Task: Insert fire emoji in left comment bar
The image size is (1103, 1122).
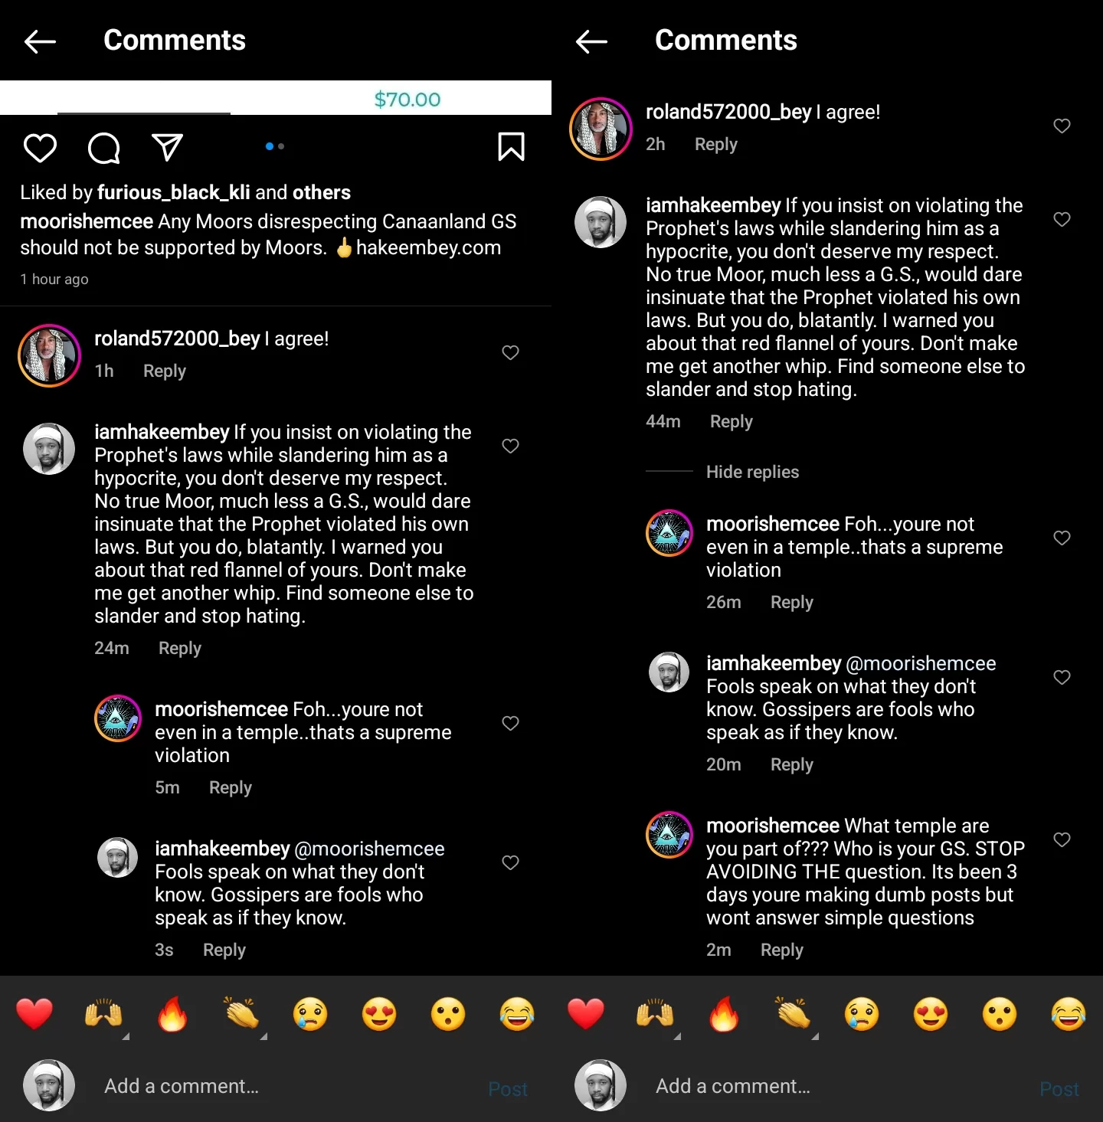Action: (x=172, y=1015)
